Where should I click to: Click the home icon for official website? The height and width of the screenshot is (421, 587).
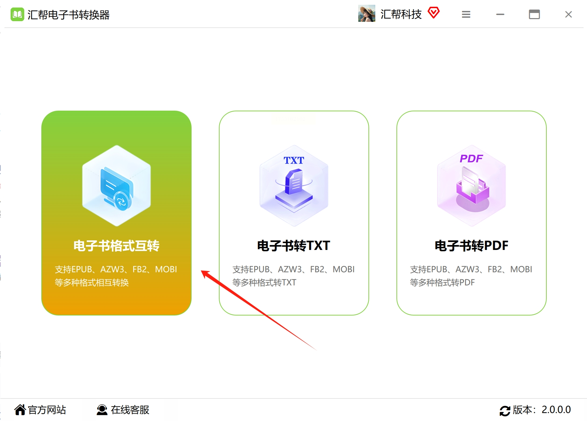pyautogui.click(x=20, y=409)
